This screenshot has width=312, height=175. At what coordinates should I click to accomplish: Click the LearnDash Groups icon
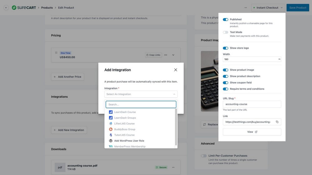point(111,118)
